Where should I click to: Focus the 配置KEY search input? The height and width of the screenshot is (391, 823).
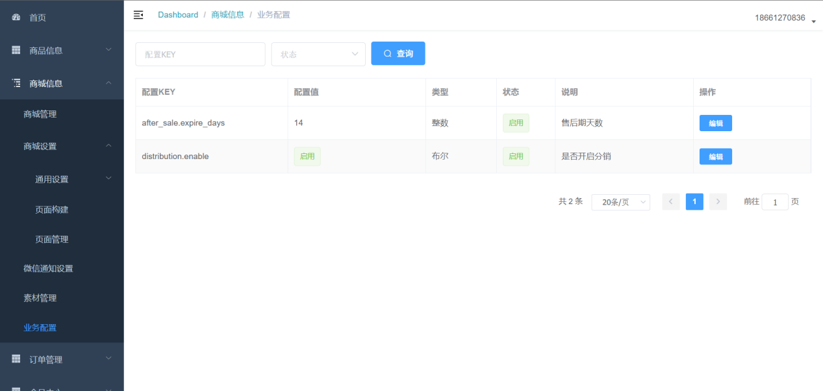(x=200, y=55)
